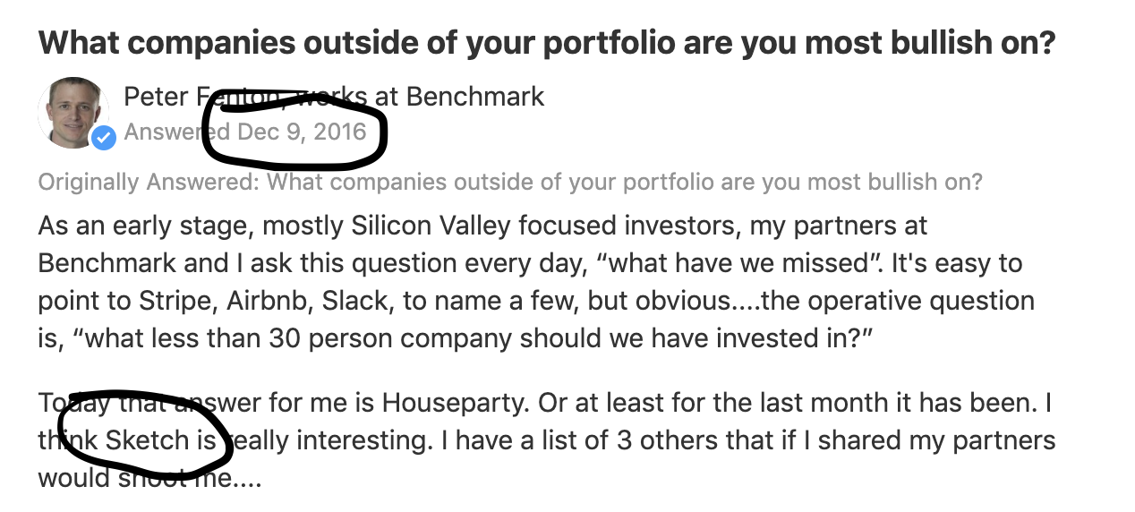Click the circled word Sketch

coord(148,440)
